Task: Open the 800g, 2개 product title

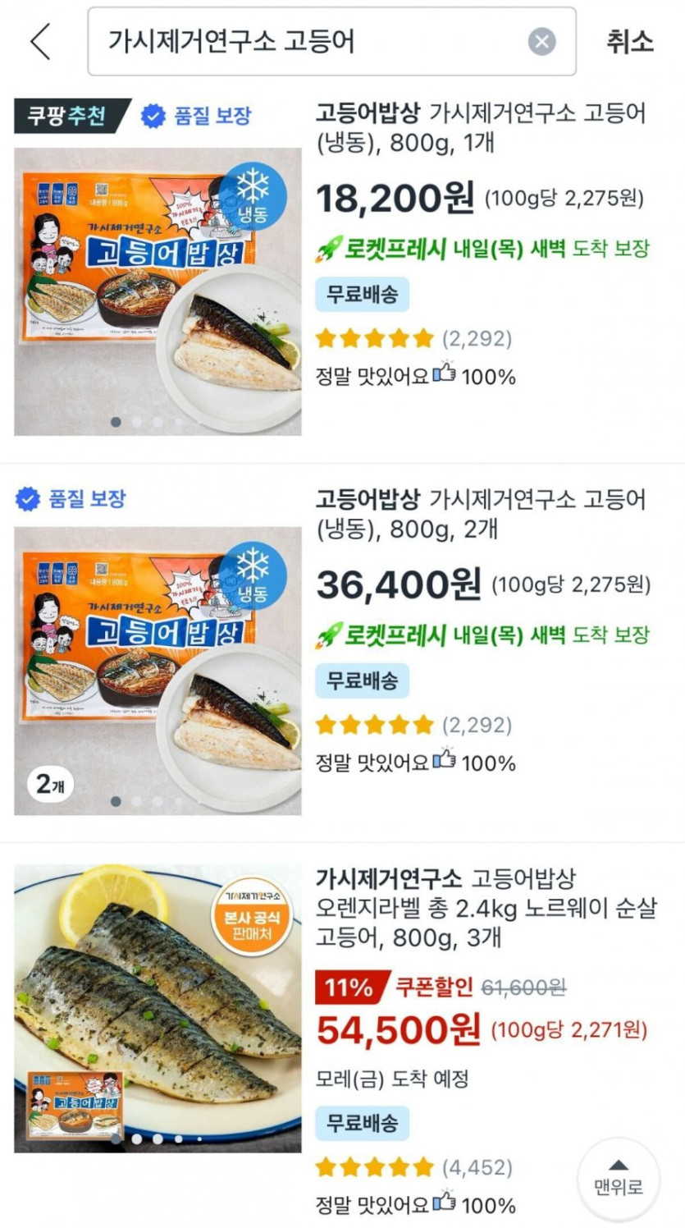Action: (x=481, y=514)
